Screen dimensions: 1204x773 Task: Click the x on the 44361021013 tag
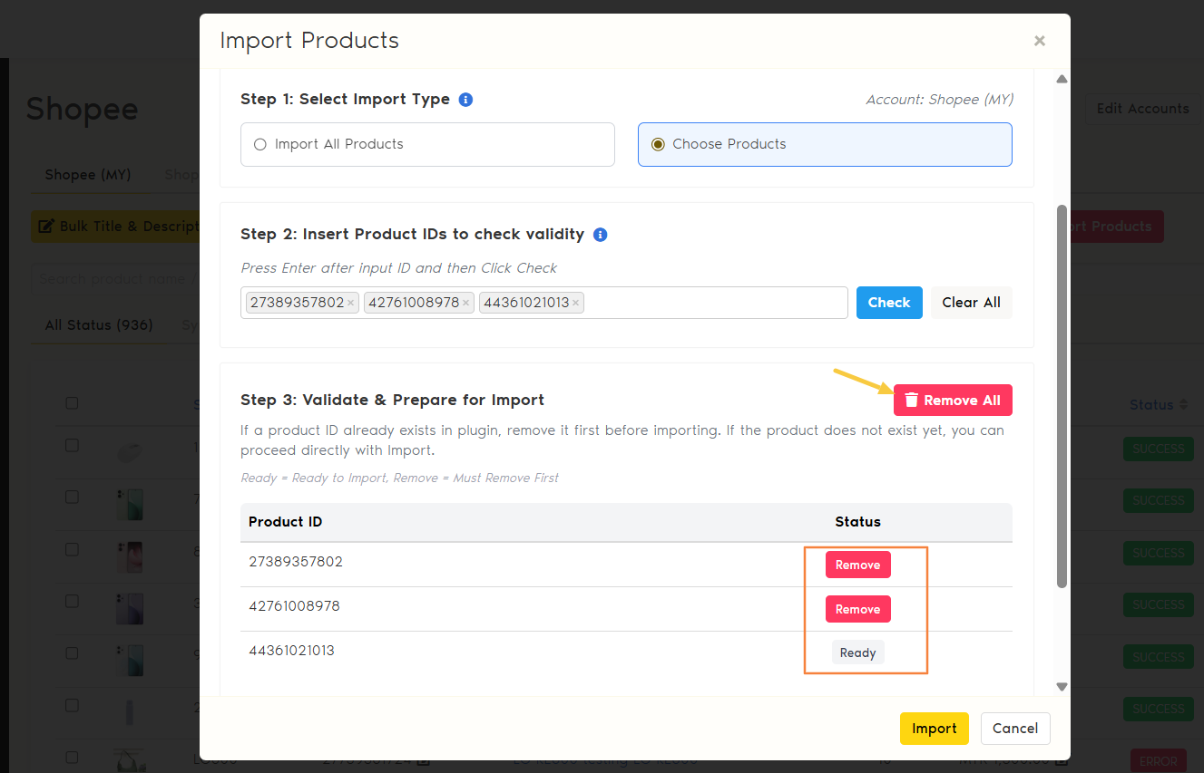click(575, 303)
